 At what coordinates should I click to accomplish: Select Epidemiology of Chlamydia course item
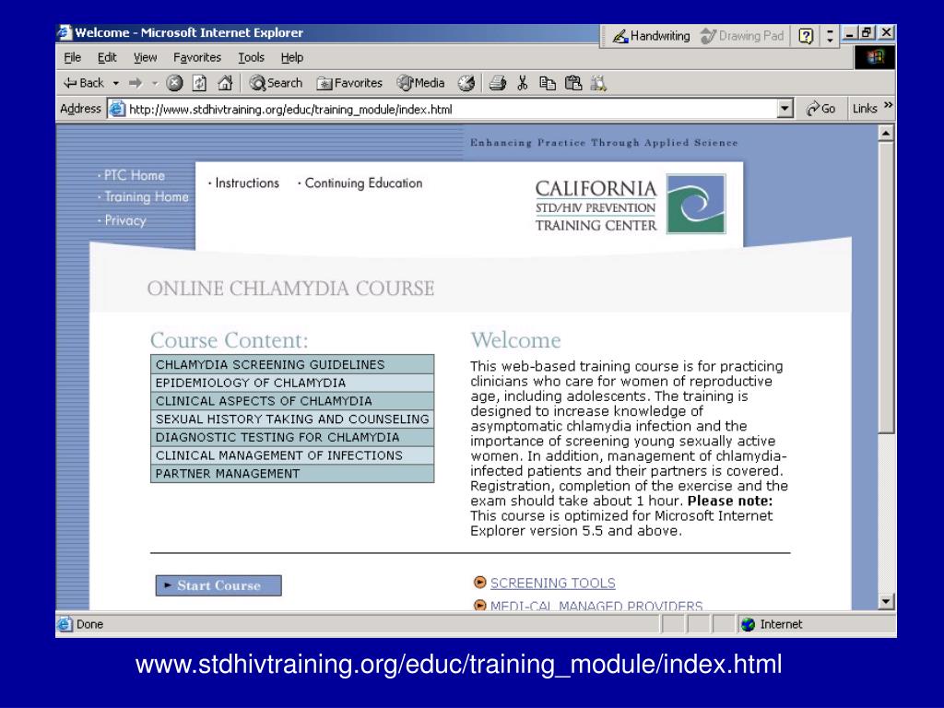[x=292, y=383]
